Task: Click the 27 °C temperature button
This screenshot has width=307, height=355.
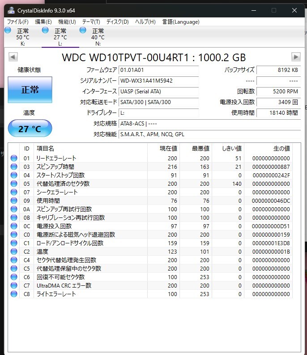Action: pos(30,128)
